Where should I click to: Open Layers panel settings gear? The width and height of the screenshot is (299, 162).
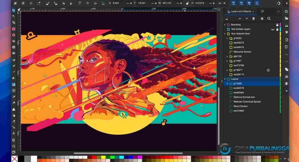pyautogui.click(x=262, y=19)
